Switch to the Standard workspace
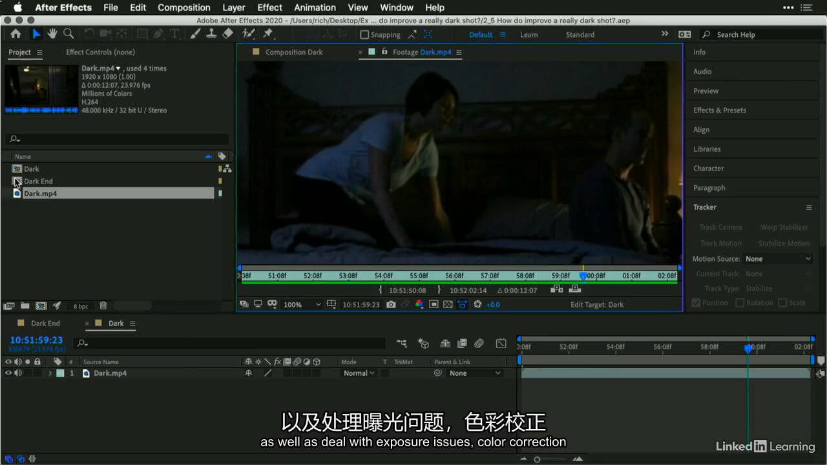The width and height of the screenshot is (827, 465). [x=580, y=35]
